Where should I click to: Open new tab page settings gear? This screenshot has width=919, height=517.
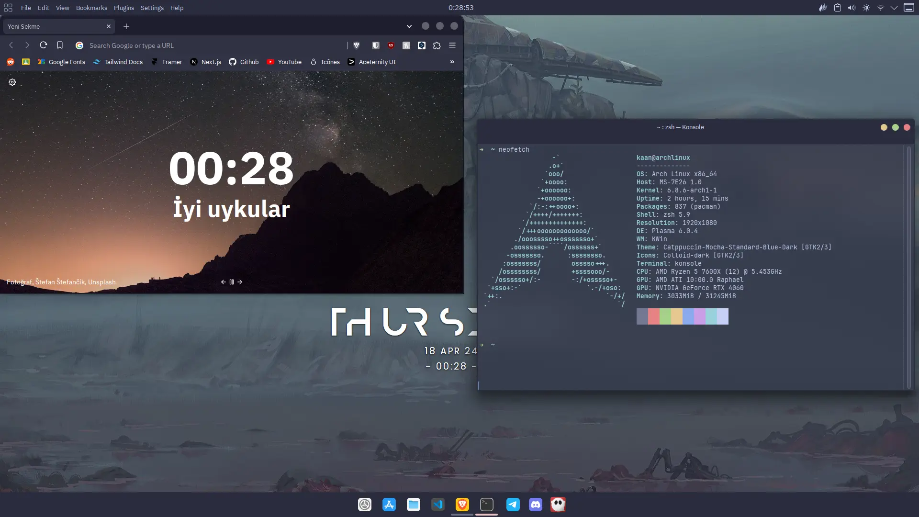[12, 82]
